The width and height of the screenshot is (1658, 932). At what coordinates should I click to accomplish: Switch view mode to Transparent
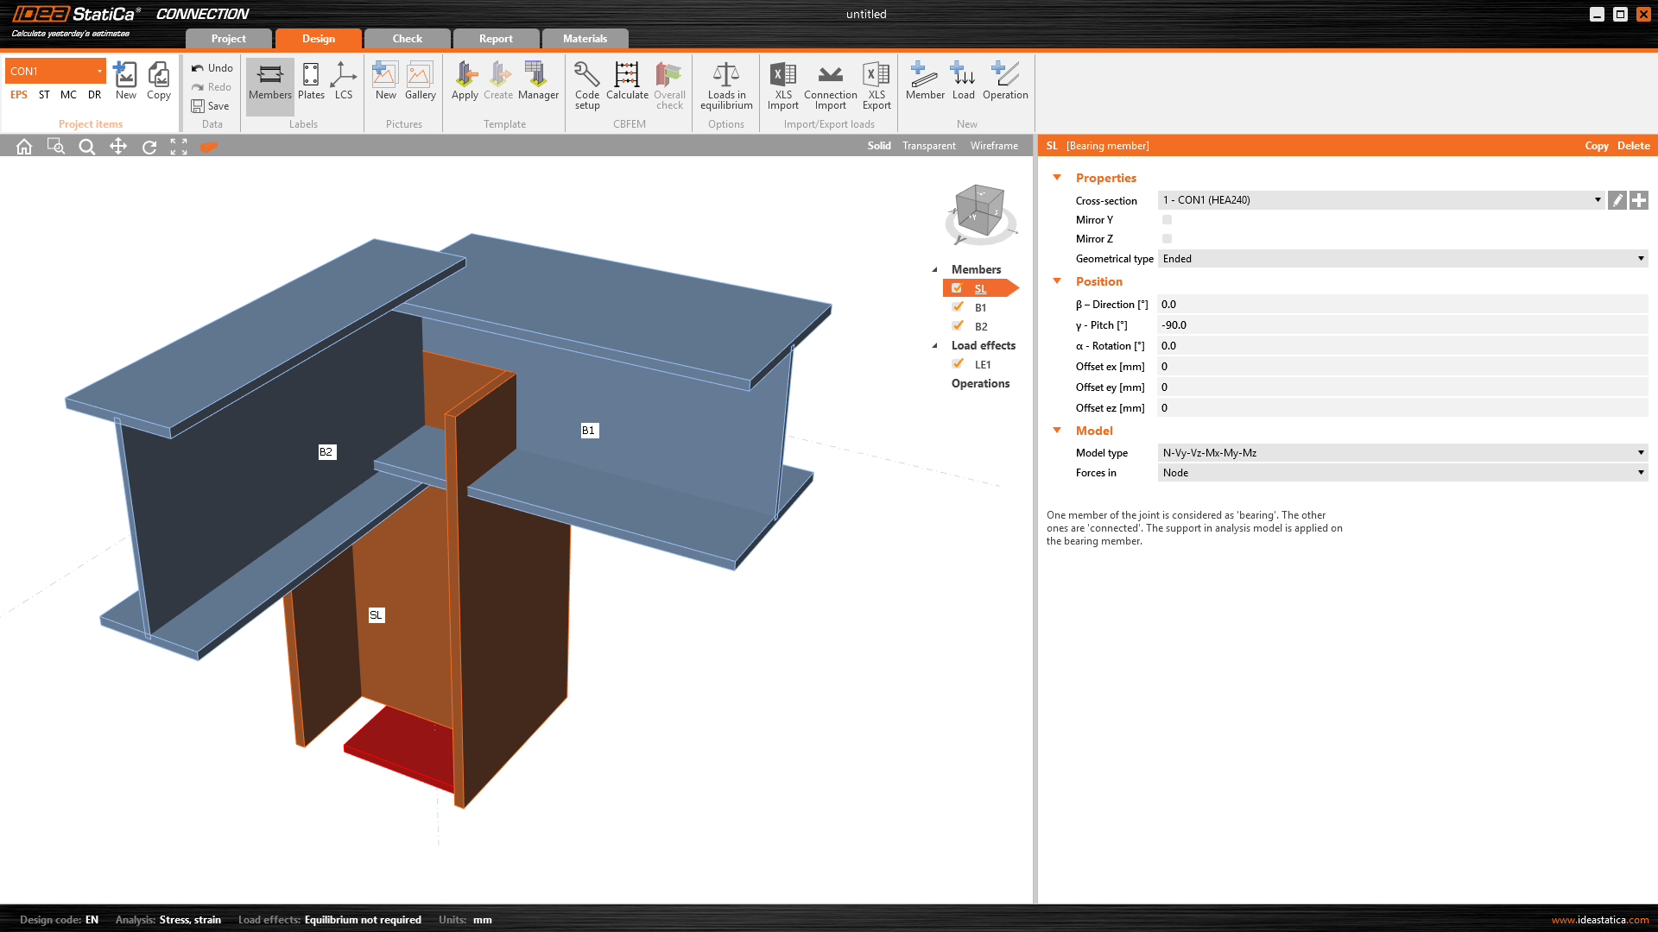[928, 146]
